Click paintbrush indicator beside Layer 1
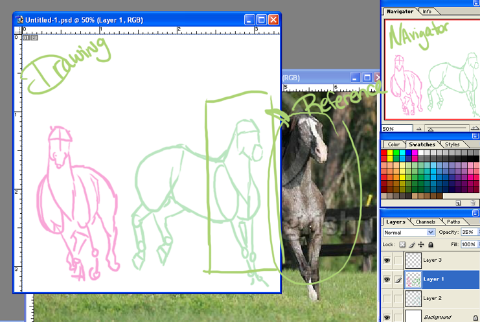480x322 pixels. (x=398, y=279)
